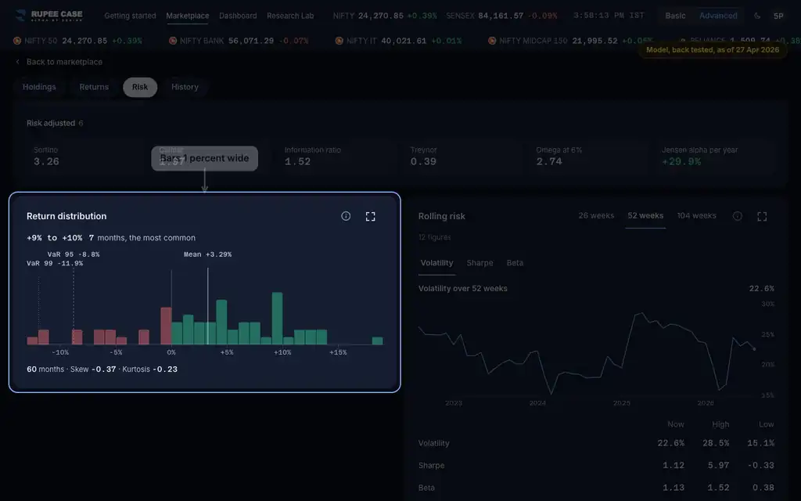The image size is (801, 501).
Task: Click the end point of volatility line
Action: coord(755,349)
